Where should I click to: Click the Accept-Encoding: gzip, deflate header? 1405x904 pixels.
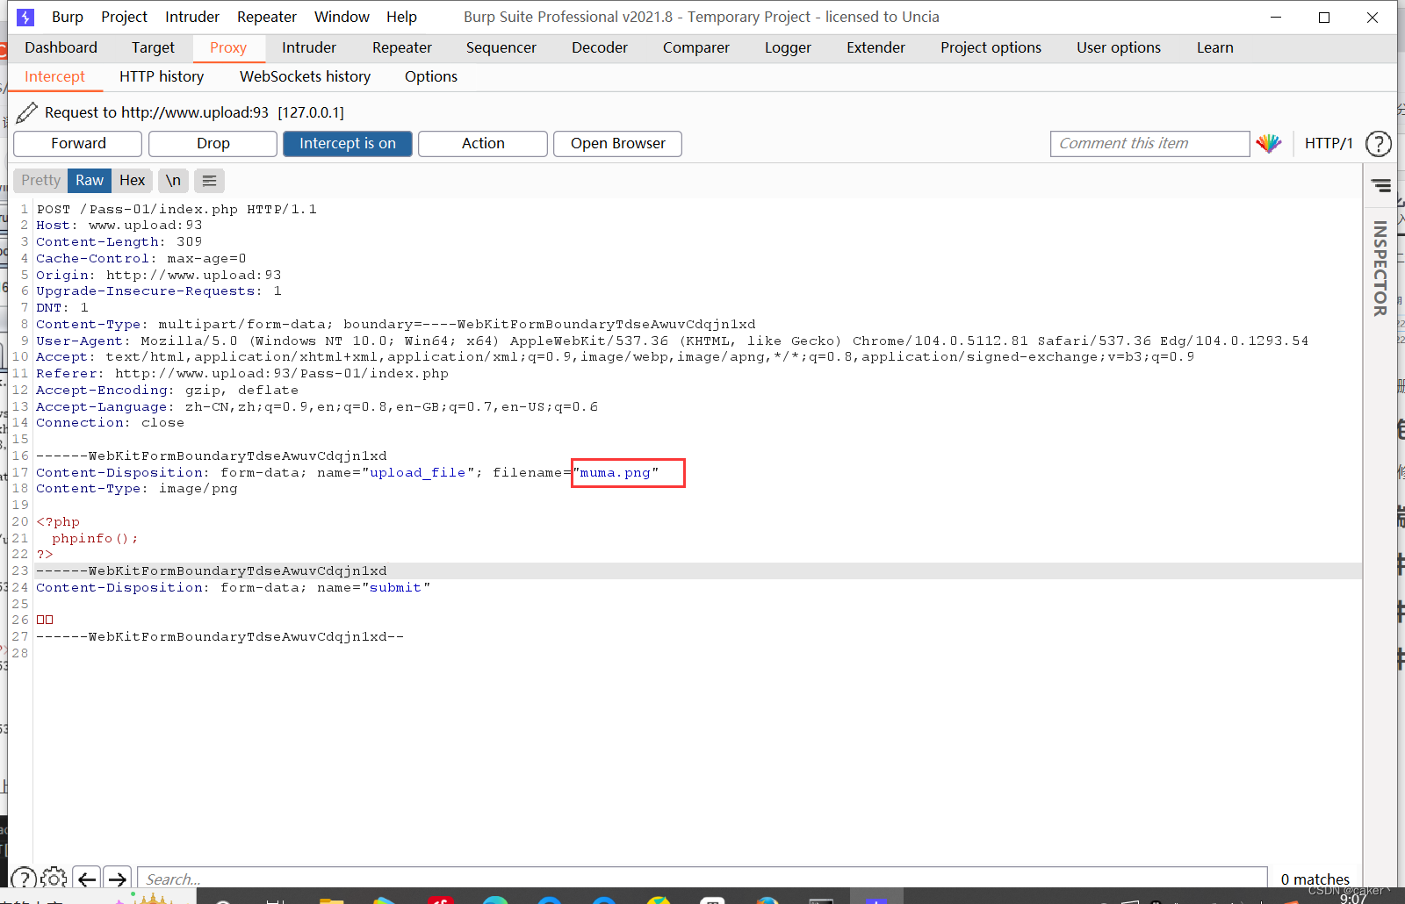(x=167, y=391)
